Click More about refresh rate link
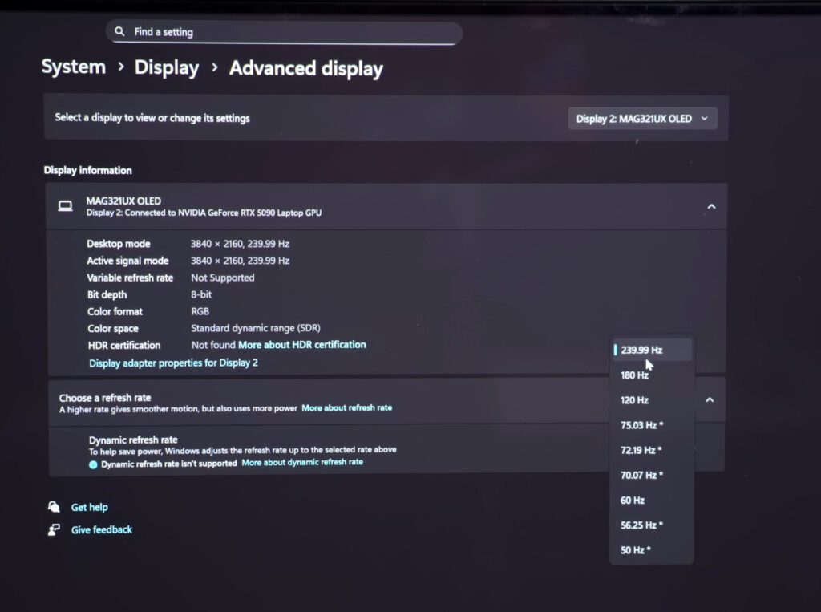821x612 pixels. click(346, 407)
